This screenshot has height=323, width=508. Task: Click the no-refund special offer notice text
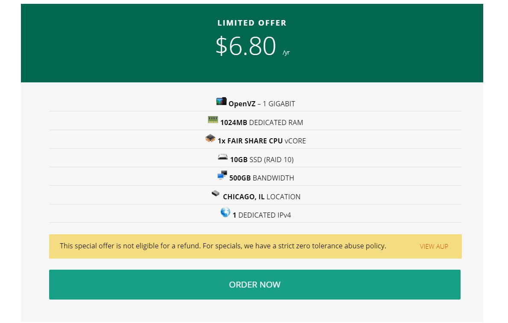tap(223, 246)
